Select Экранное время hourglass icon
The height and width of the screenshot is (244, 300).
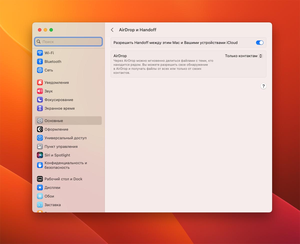coord(40,108)
